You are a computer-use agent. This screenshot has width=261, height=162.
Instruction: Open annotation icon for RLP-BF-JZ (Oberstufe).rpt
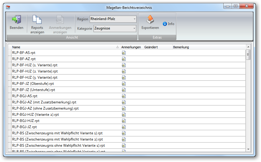pos(124,84)
